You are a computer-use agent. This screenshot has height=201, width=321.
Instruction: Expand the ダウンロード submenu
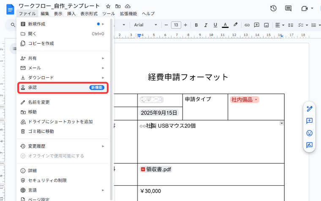click(63, 78)
